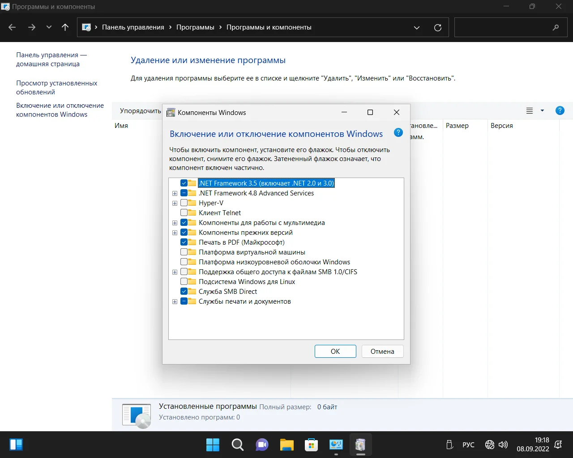573x458 pixels.
Task: Go up one folder level with the up arrow
Action: pyautogui.click(x=65, y=27)
